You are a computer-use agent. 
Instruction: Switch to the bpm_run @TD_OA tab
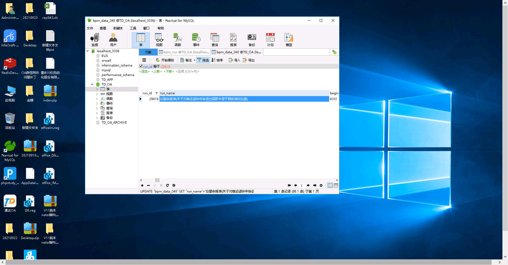pos(184,52)
